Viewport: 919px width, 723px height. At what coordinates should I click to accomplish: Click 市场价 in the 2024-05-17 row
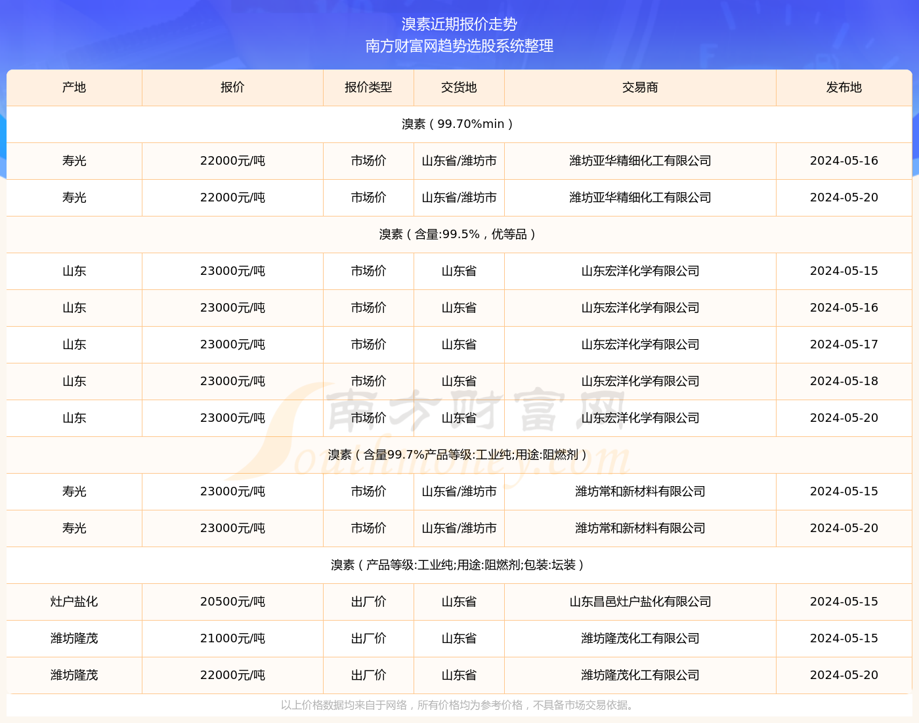point(368,344)
